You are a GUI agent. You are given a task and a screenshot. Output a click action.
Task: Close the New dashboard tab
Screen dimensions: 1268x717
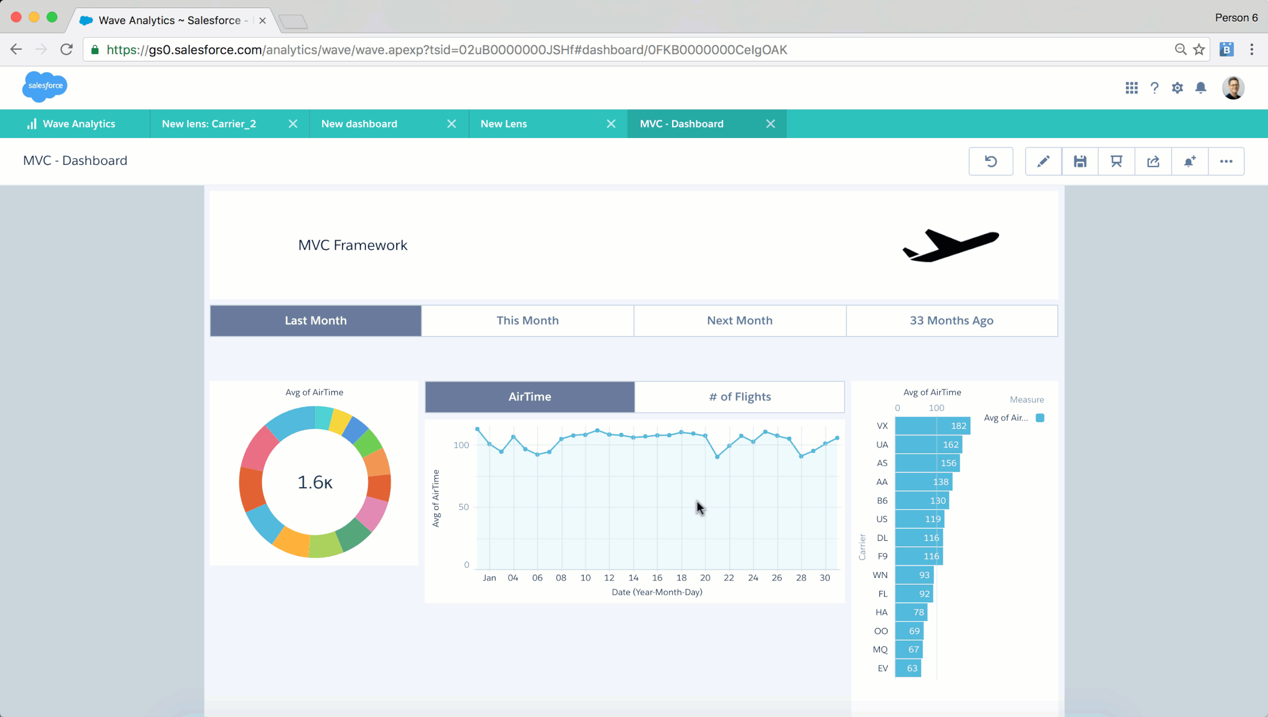(x=451, y=124)
